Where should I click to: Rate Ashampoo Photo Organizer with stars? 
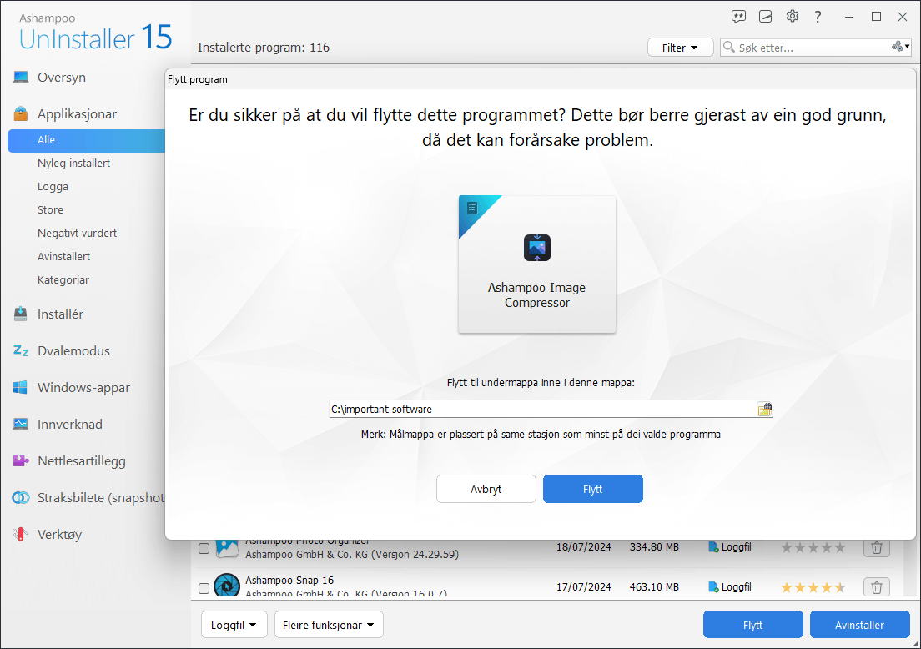(x=813, y=548)
